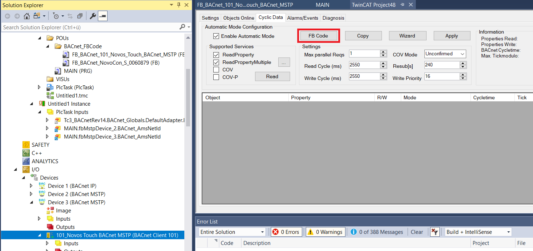
Task: Click the POUs folder icon
Action: (x=50, y=38)
